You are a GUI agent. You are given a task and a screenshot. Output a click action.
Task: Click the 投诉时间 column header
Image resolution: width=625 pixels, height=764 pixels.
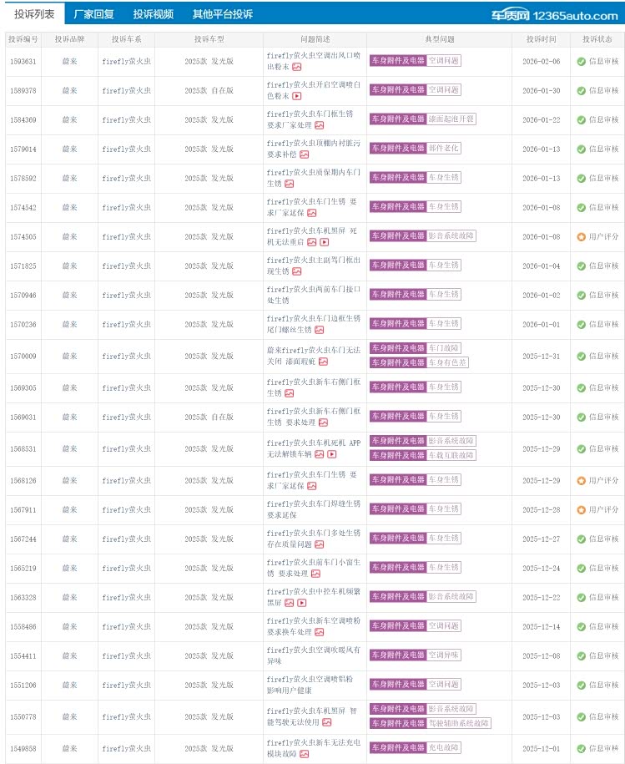541,39
